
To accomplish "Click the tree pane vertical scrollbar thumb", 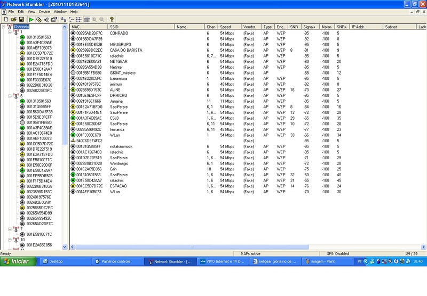I will click(65, 87).
